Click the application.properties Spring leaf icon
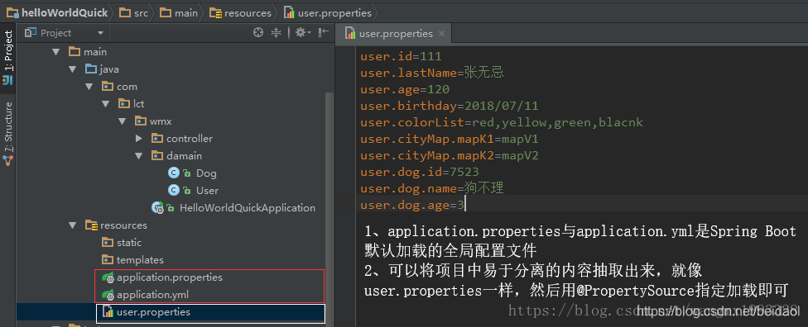808x327 pixels. pos(108,277)
